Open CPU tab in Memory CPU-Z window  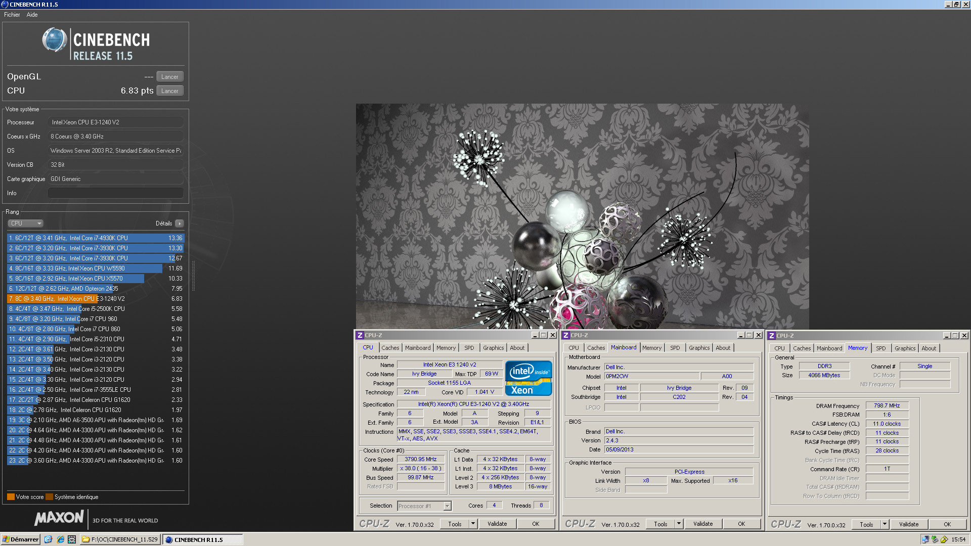coord(779,348)
